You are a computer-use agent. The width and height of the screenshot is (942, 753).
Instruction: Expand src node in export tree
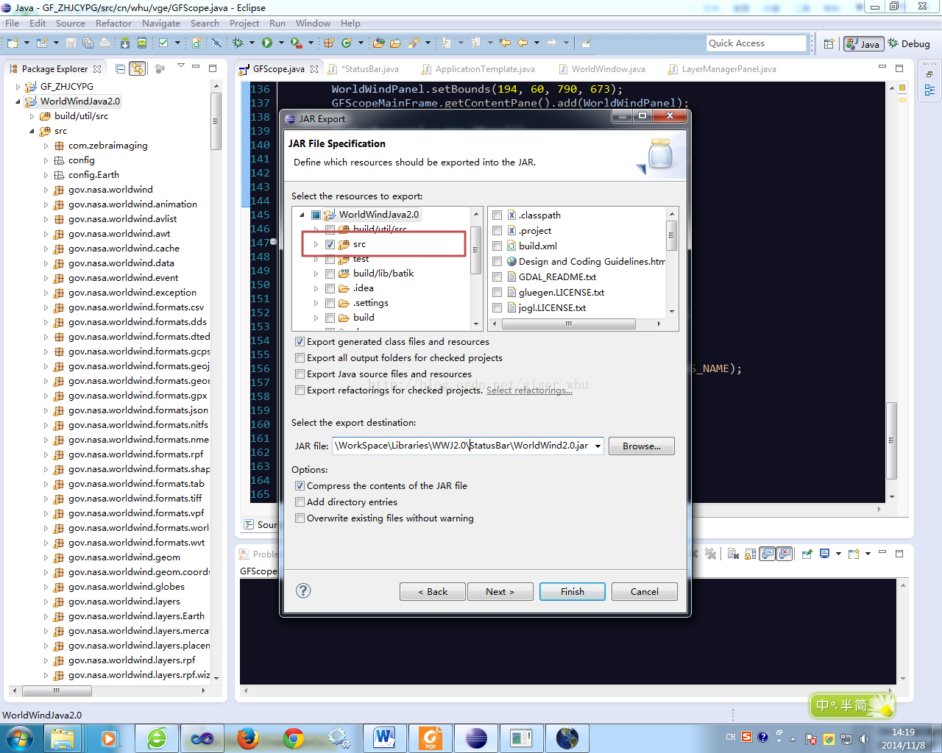[316, 244]
